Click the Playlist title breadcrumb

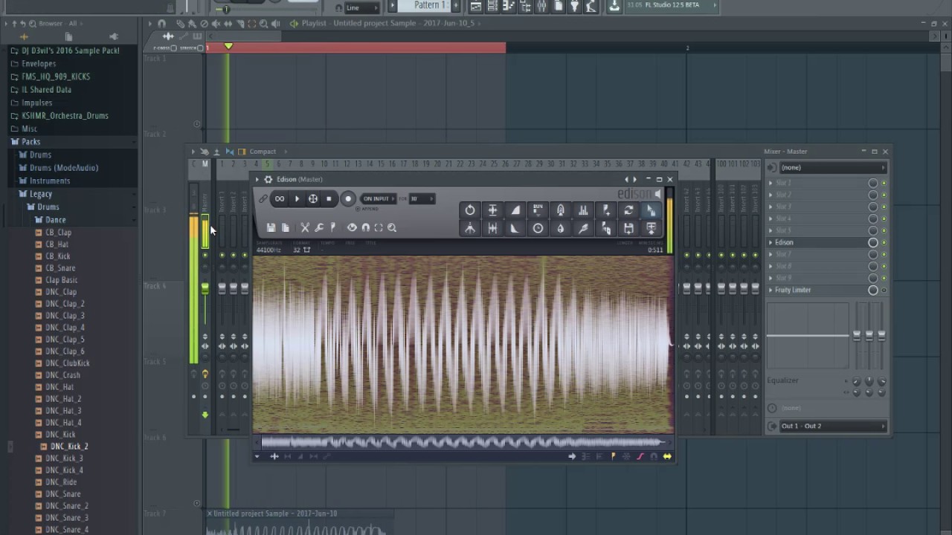[389, 23]
